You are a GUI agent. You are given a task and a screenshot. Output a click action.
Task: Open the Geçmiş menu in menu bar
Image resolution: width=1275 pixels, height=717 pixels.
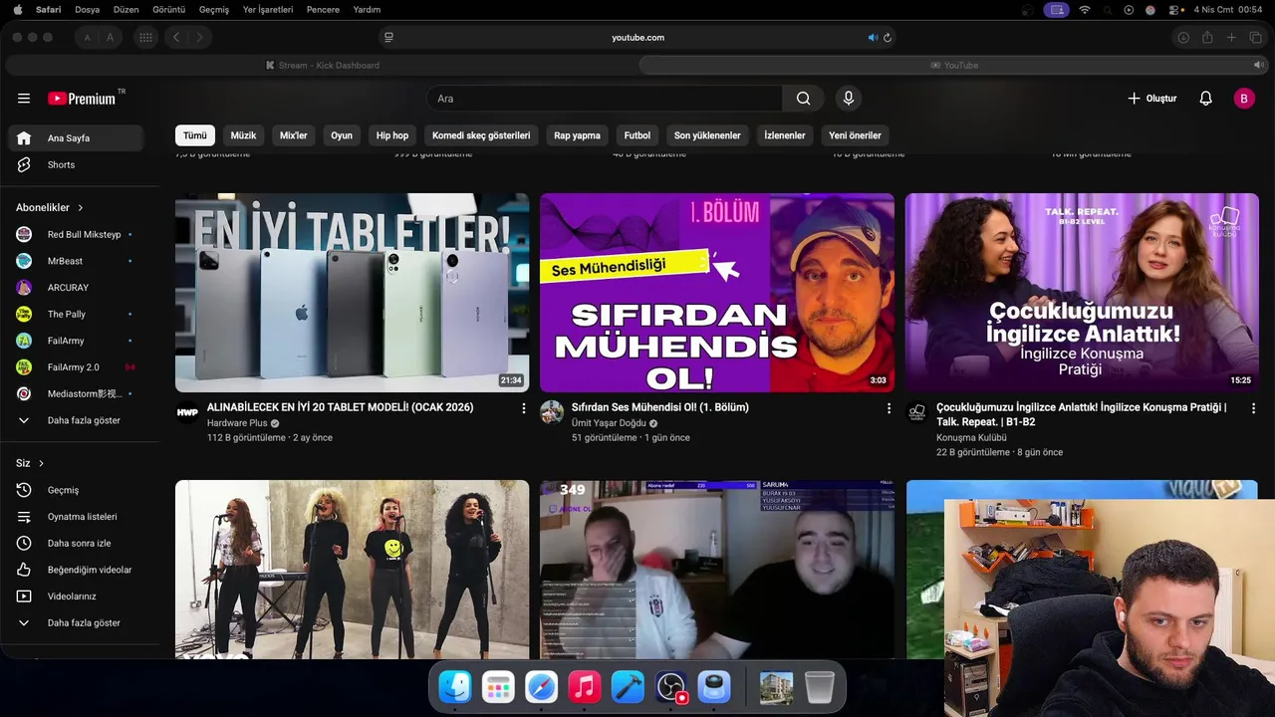point(214,10)
